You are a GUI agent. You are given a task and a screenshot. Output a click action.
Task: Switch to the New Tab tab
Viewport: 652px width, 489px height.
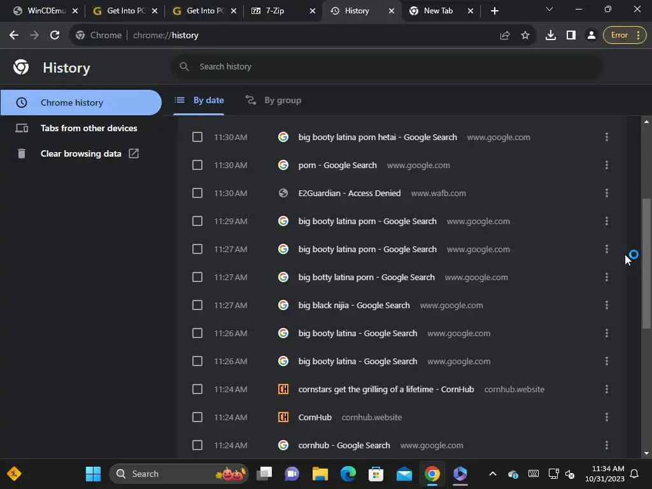(441, 11)
